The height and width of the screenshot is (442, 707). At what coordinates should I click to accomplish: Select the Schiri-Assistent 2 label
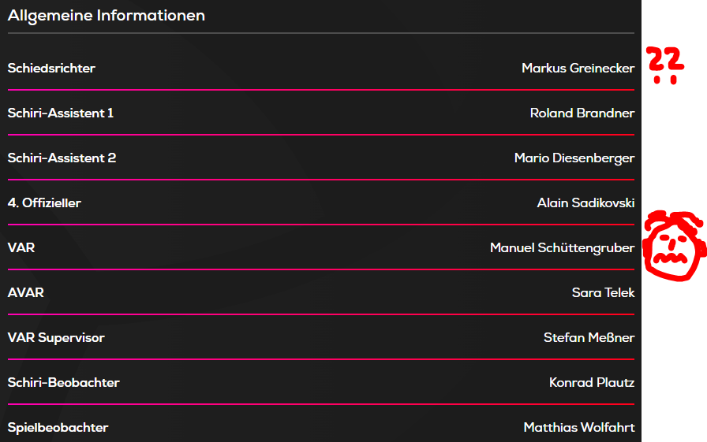(x=62, y=158)
